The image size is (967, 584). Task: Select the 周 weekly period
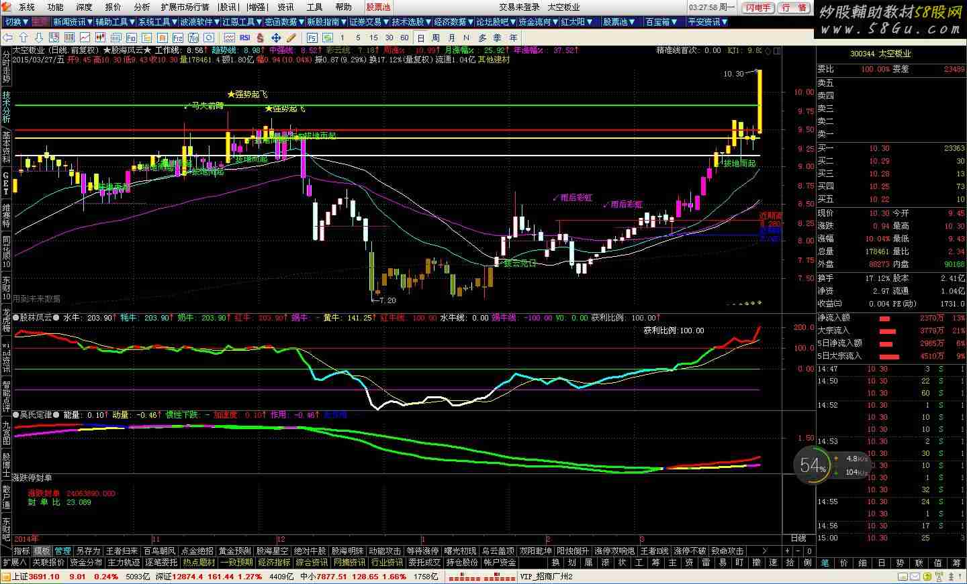[436, 38]
